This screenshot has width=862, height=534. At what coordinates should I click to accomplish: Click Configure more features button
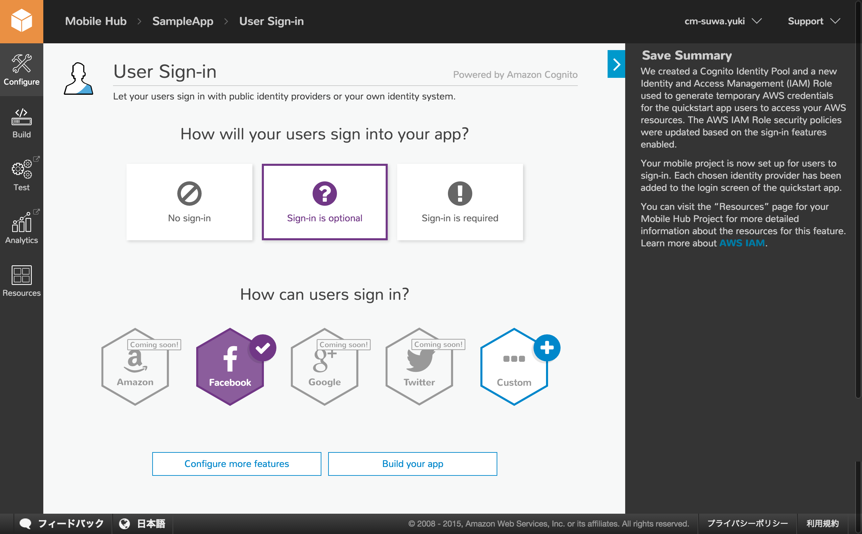point(236,464)
